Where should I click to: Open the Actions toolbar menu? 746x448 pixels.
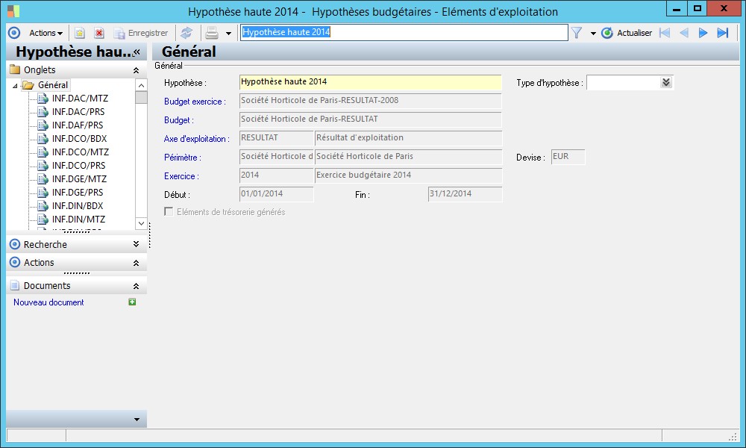coord(46,33)
